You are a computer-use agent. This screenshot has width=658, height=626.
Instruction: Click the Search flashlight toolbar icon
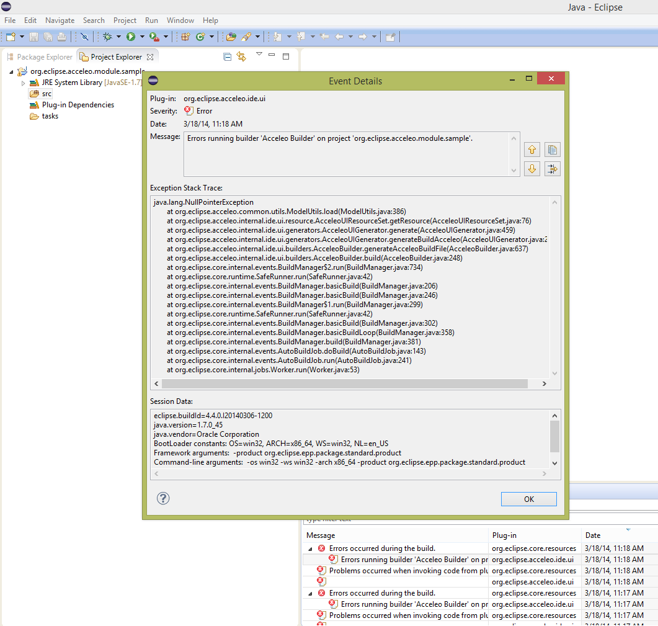pyautogui.click(x=246, y=37)
